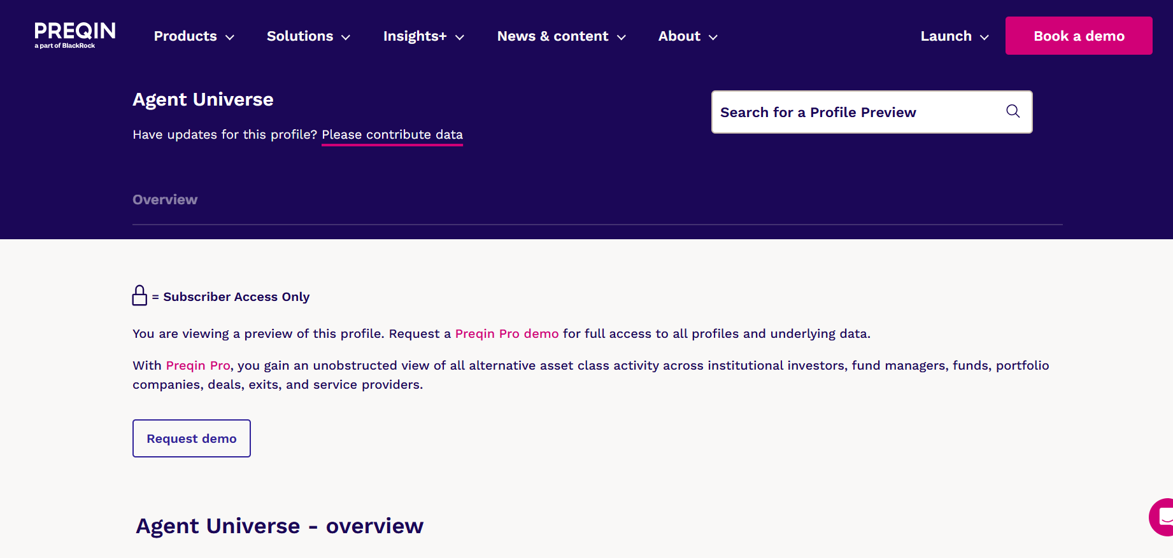The width and height of the screenshot is (1173, 558).
Task: Expand the Solutions menu
Action: click(x=308, y=36)
